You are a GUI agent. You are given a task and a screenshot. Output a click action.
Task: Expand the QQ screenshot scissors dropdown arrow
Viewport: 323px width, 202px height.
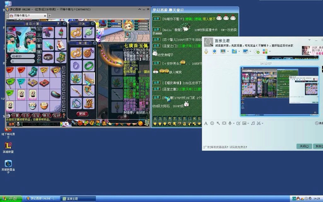point(262,123)
